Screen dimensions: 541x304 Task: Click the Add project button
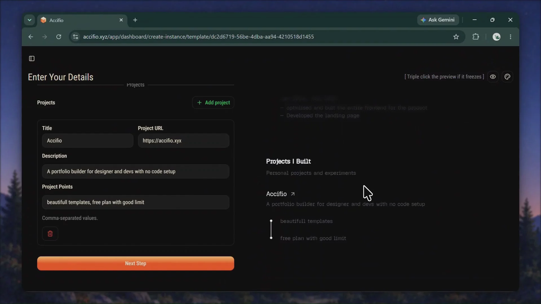point(213,102)
